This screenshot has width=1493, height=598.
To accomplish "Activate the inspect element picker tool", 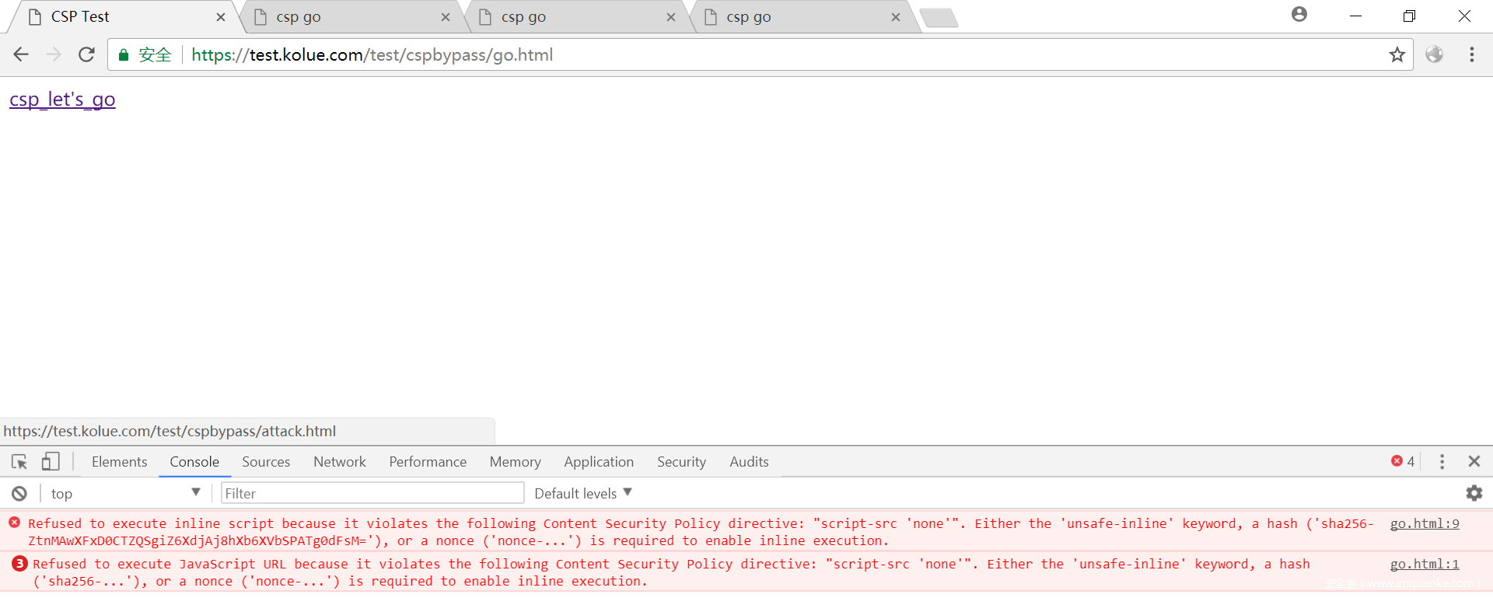I will click(19, 462).
